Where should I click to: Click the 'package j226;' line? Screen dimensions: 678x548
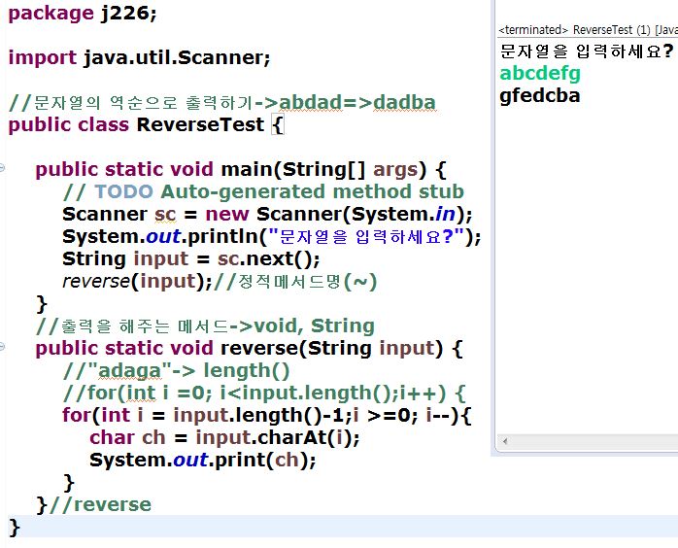83,13
